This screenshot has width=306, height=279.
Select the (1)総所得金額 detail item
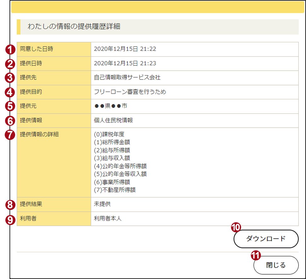[112, 142]
